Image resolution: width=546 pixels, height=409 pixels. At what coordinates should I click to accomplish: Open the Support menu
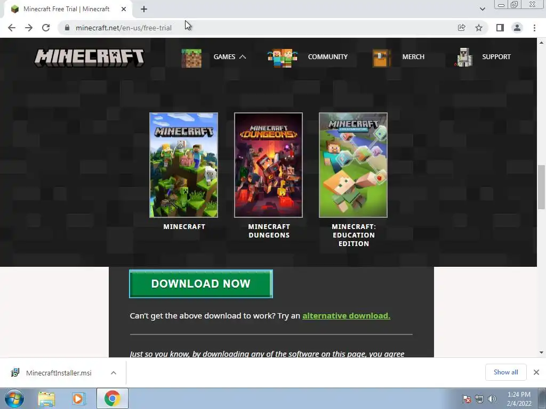pyautogui.click(x=496, y=56)
